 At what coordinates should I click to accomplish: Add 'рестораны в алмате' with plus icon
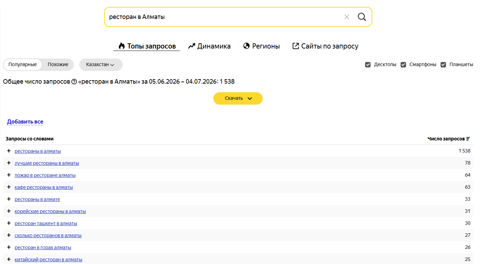tap(9, 199)
